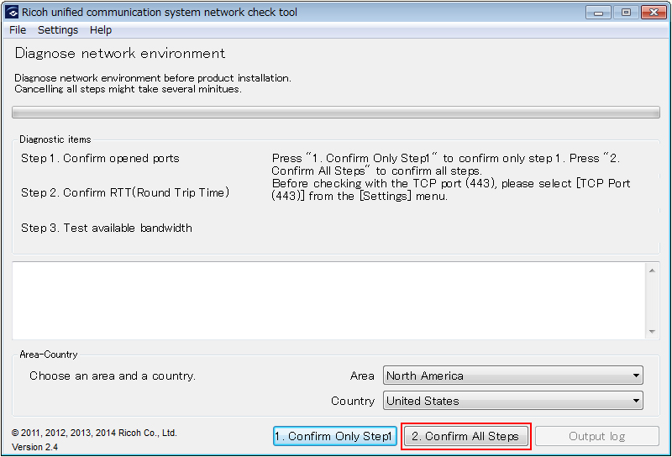Click inside the empty results log box
672x457 pixels.
click(x=328, y=301)
